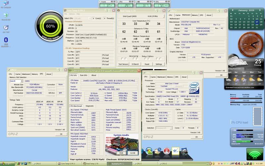Launch the highlighted star document dock icon
The image size is (265, 166).
click(176, 151)
